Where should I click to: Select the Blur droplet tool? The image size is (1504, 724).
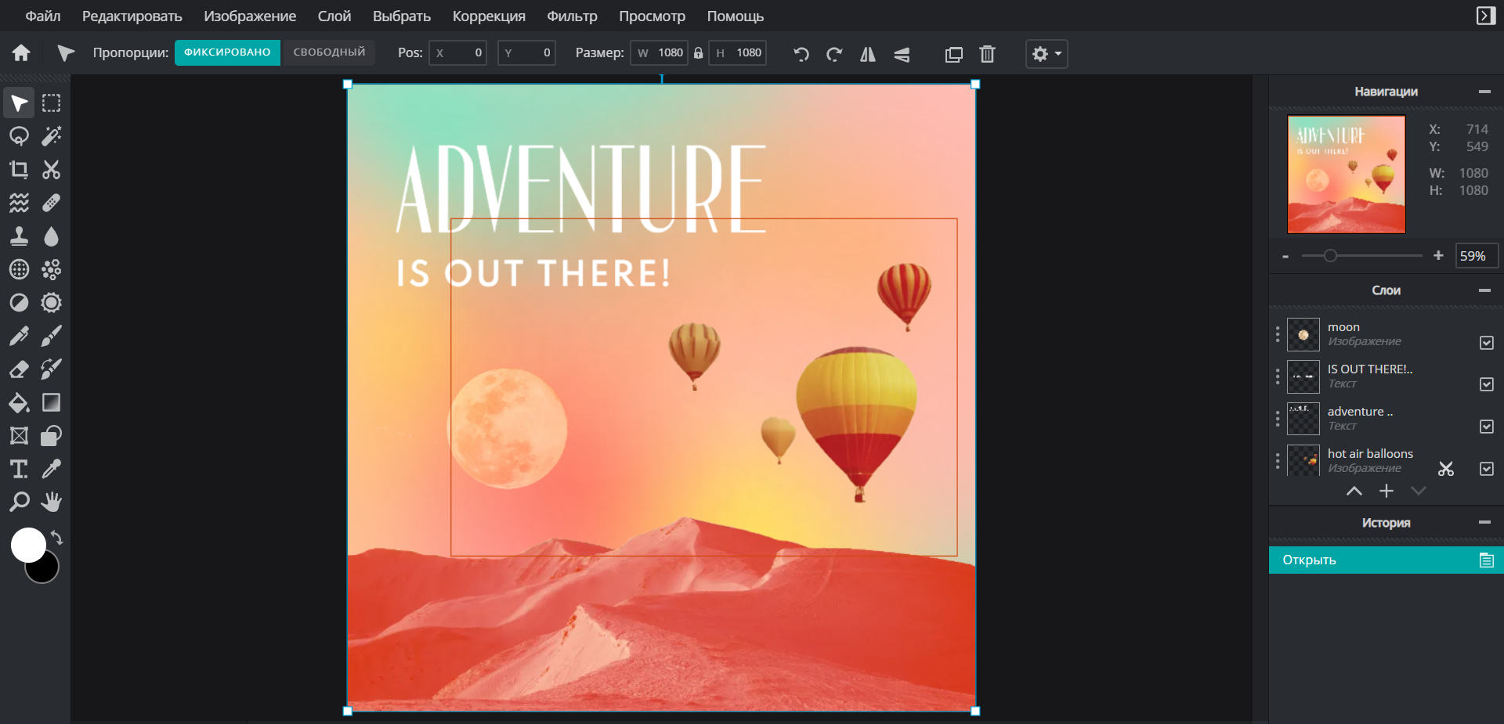(52, 236)
